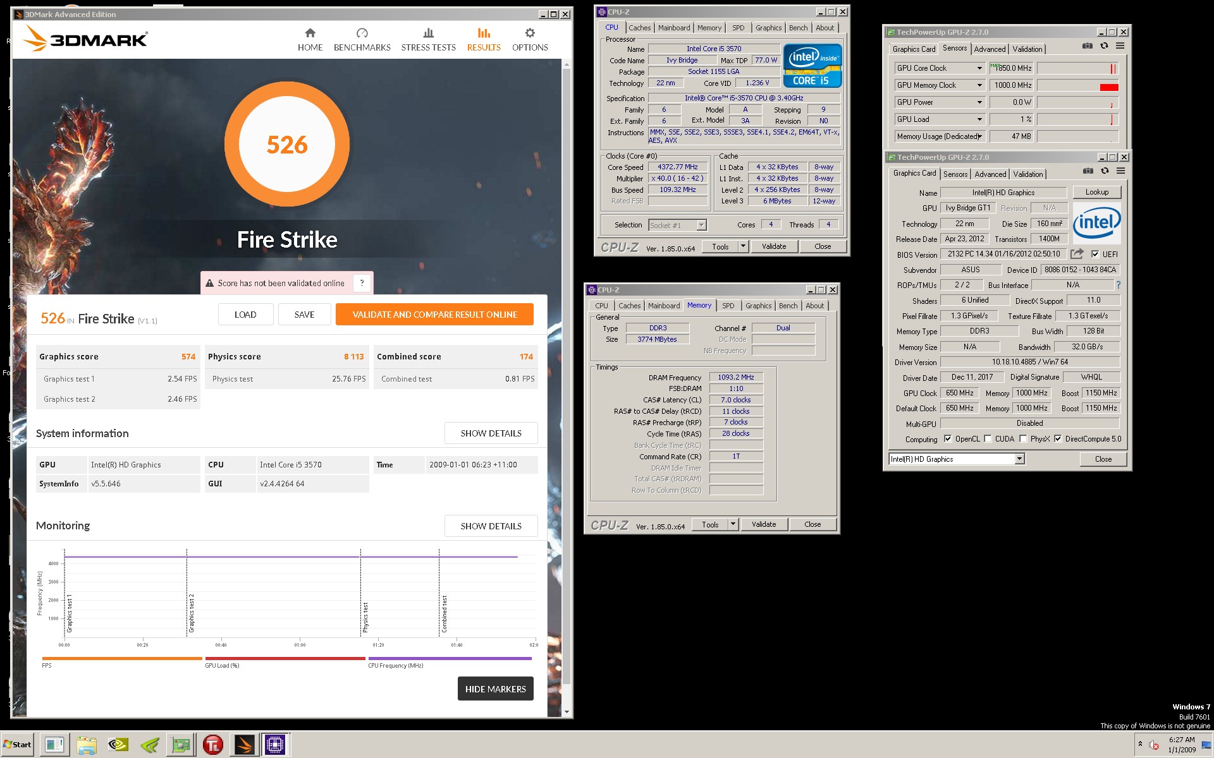Viewport: 1214px width, 758px height.
Task: Expand the GPU Memory Clock sensor dropdown
Action: coord(979,85)
